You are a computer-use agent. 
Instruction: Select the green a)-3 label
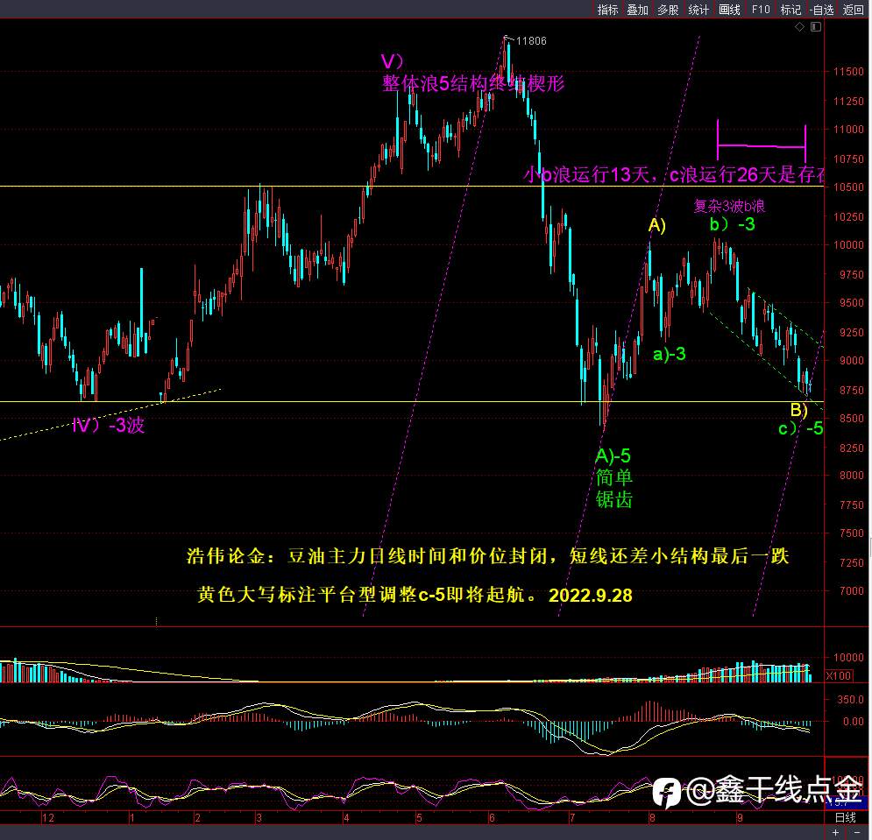click(669, 354)
